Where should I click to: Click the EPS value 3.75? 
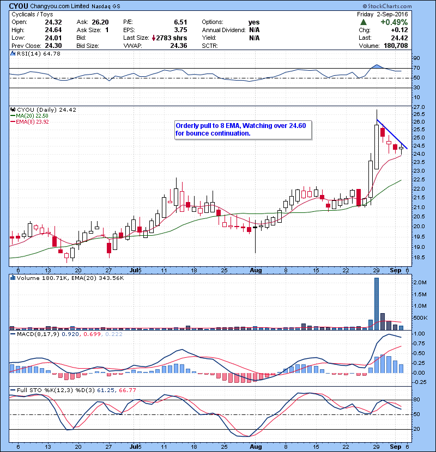tap(180, 30)
